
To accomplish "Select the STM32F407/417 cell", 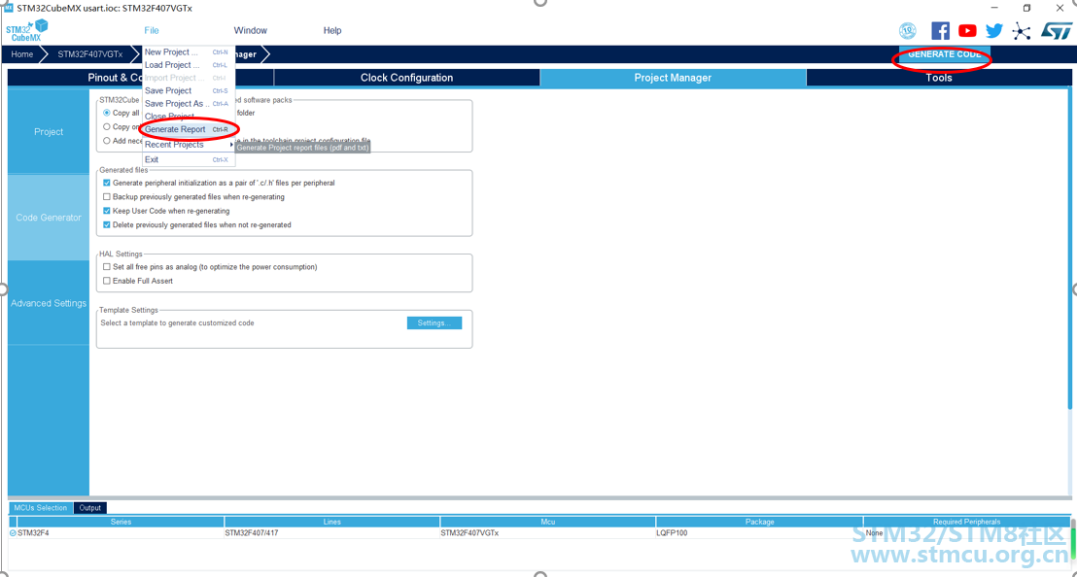I will pos(331,533).
